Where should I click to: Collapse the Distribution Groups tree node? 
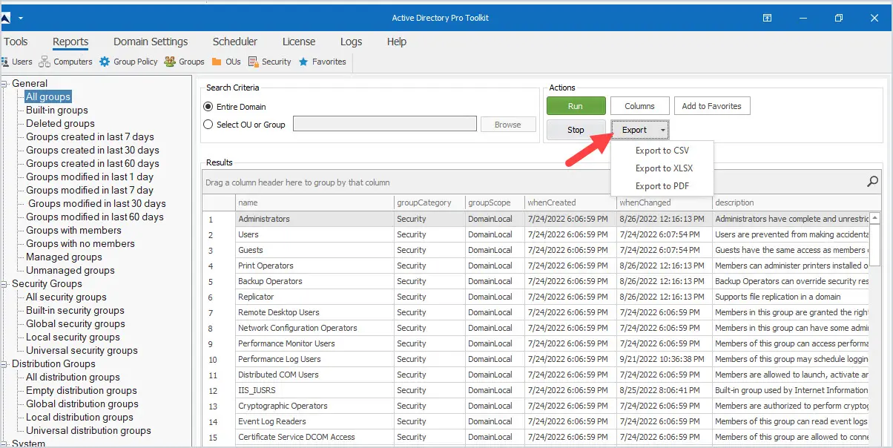[x=5, y=363]
